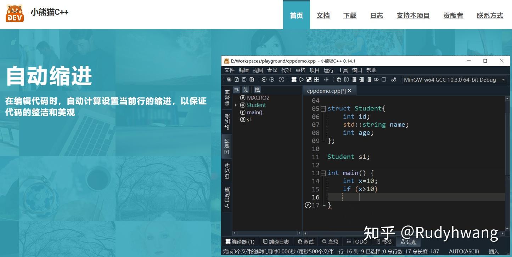Open the 运行 menu

pyautogui.click(x=328, y=70)
